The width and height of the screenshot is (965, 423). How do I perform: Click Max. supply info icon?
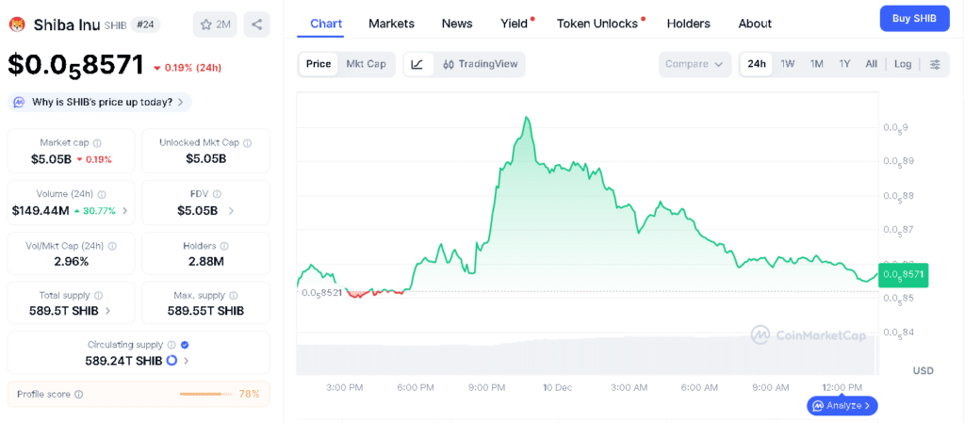[234, 295]
